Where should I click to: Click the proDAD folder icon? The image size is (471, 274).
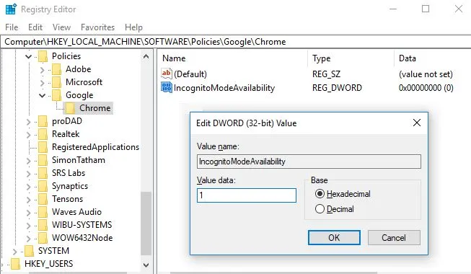click(43, 121)
